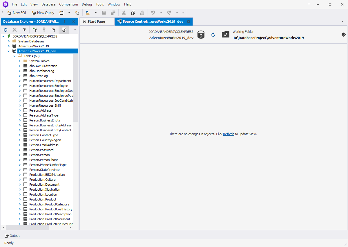Expand the dbo.AWBuildVersion table node
The width and height of the screenshot is (348, 247).
[20, 66]
